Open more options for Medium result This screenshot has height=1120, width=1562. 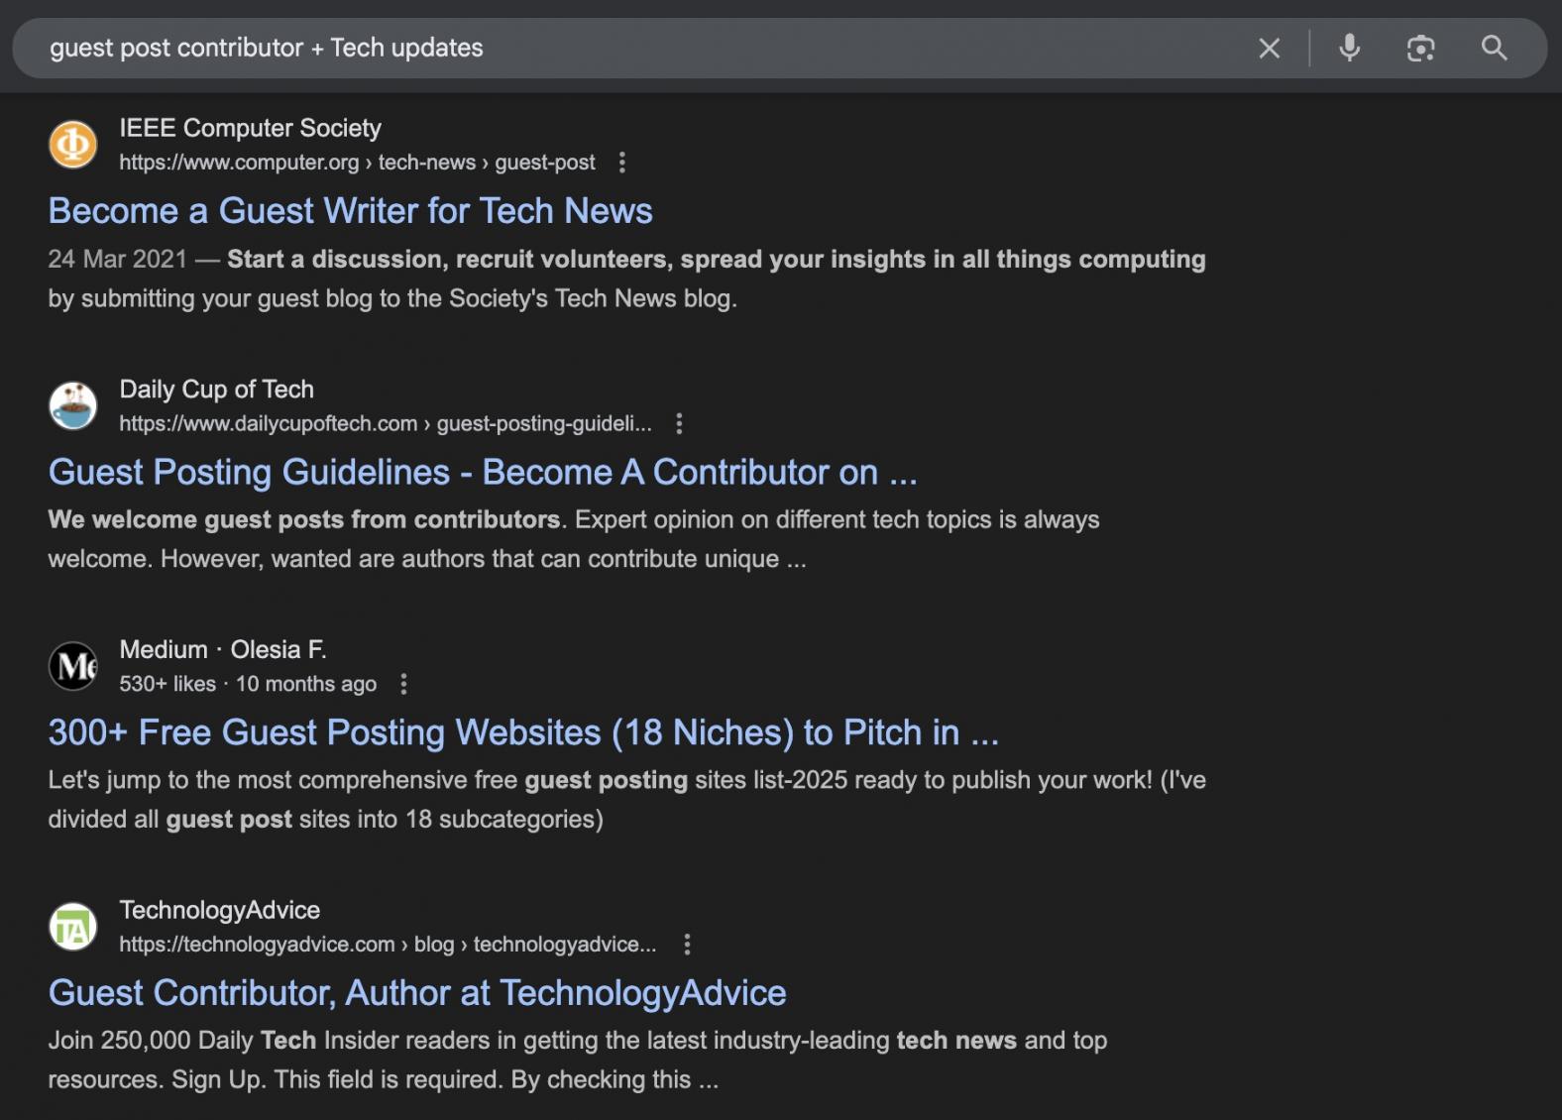pyautogui.click(x=403, y=684)
